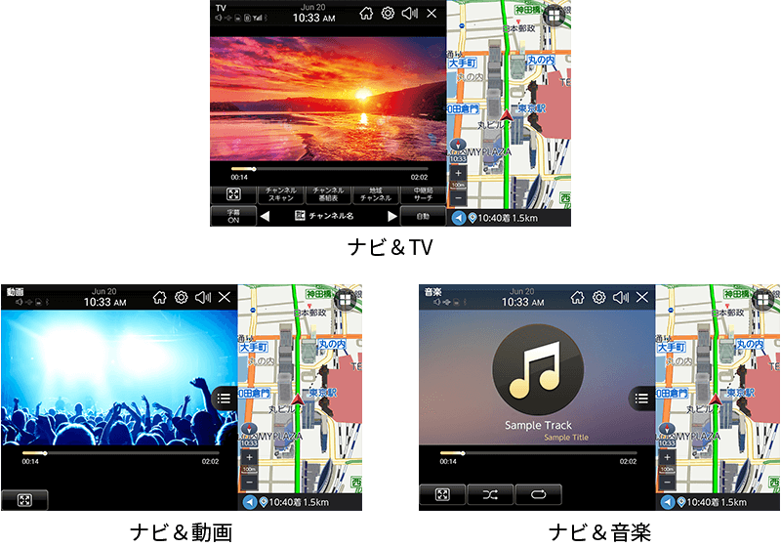Screen dimensions: 781x547
Task: Toggle repeat mode in the music player
Action: [x=539, y=495]
